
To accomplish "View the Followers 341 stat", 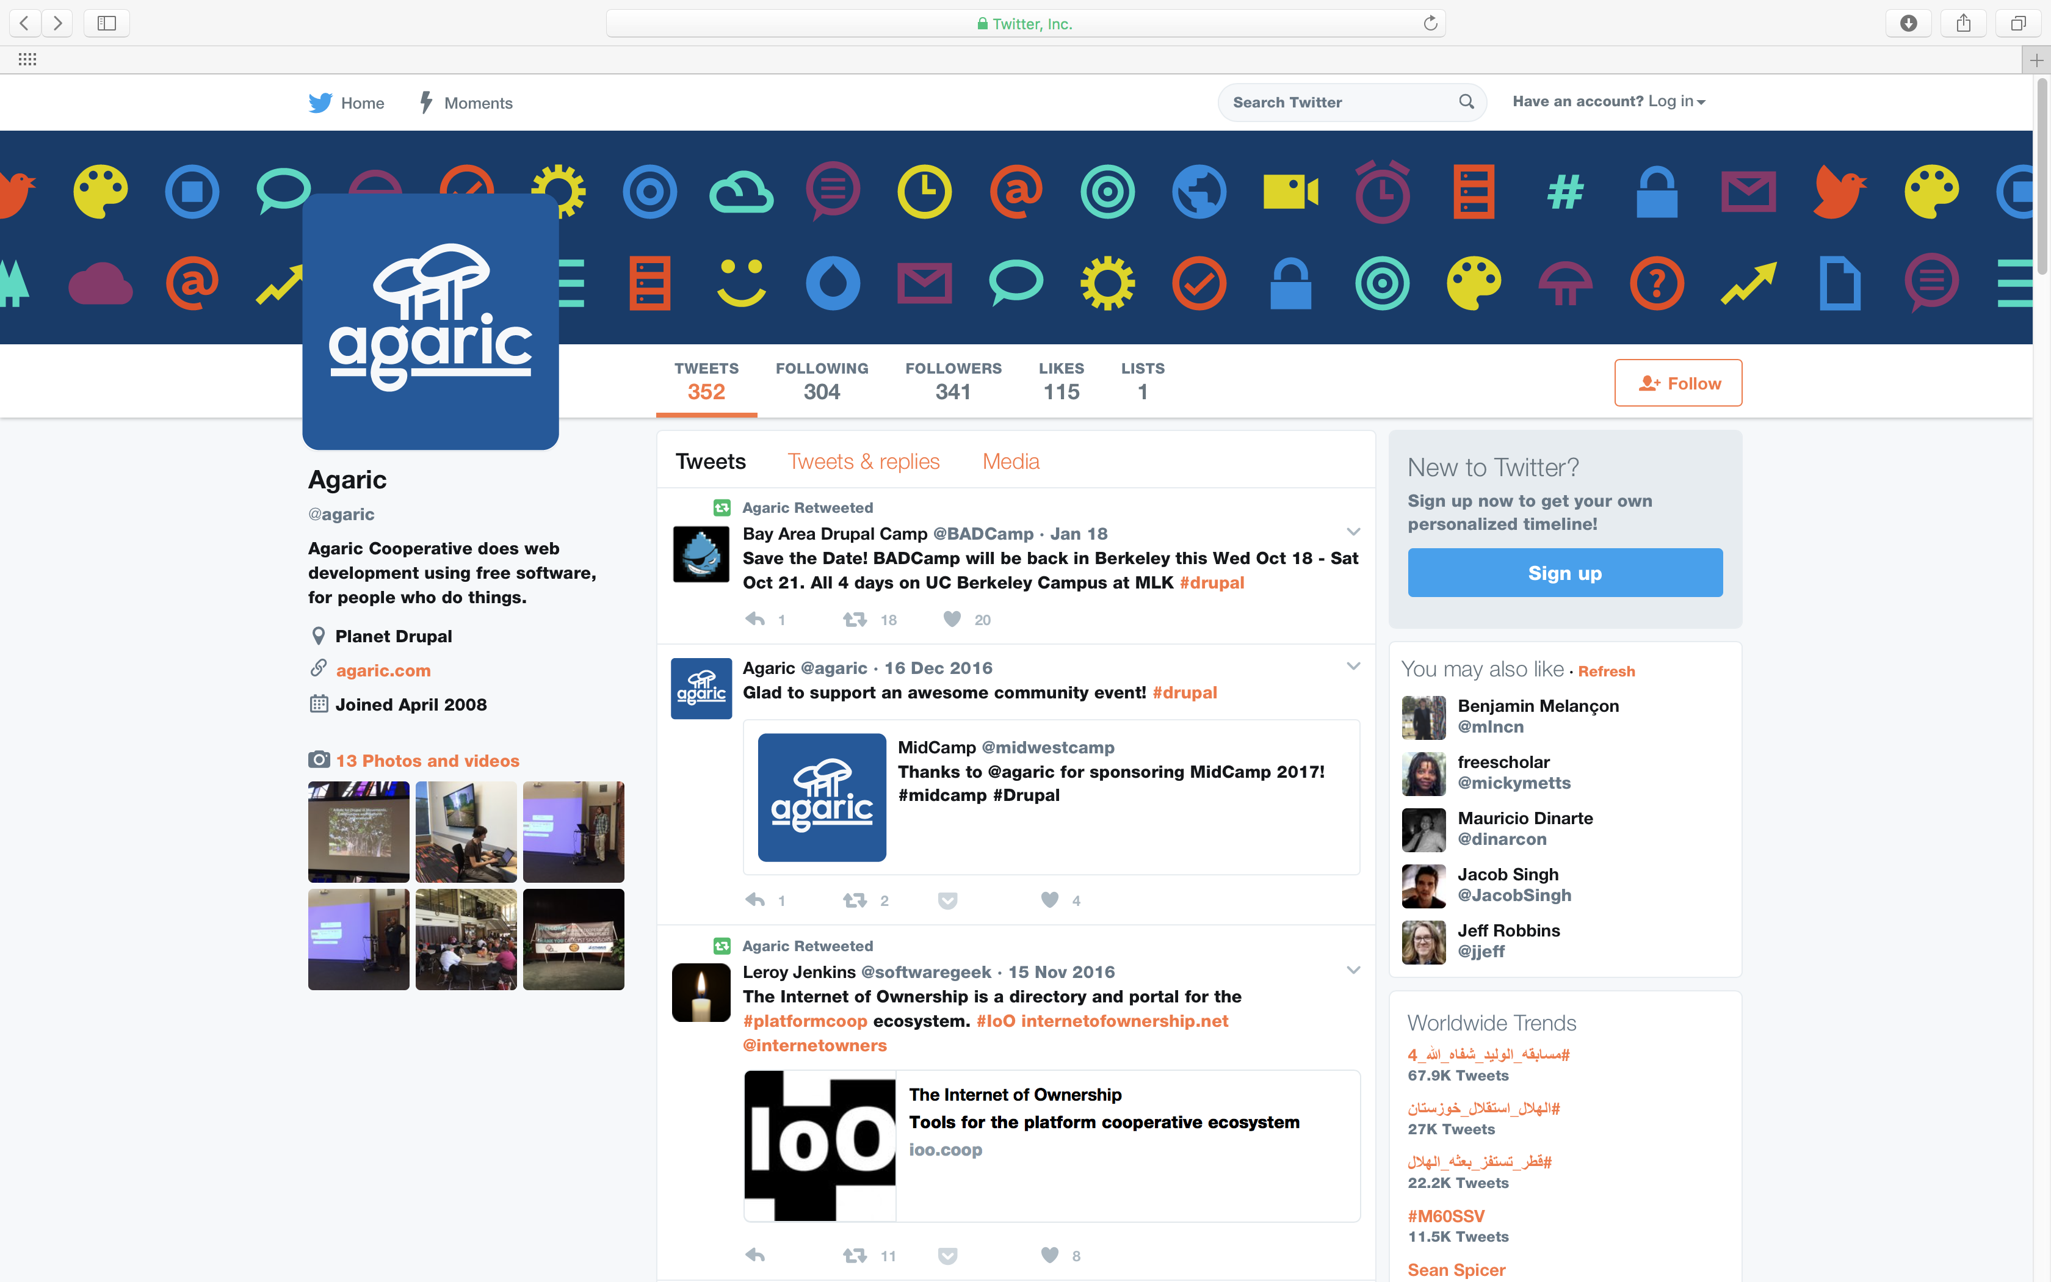I will (953, 381).
